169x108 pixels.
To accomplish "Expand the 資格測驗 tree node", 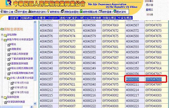I will [x=2, y=35].
